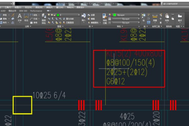The height and width of the screenshot is (126, 189).
Task: Click the 测量 measure tool
Action: [155, 18]
